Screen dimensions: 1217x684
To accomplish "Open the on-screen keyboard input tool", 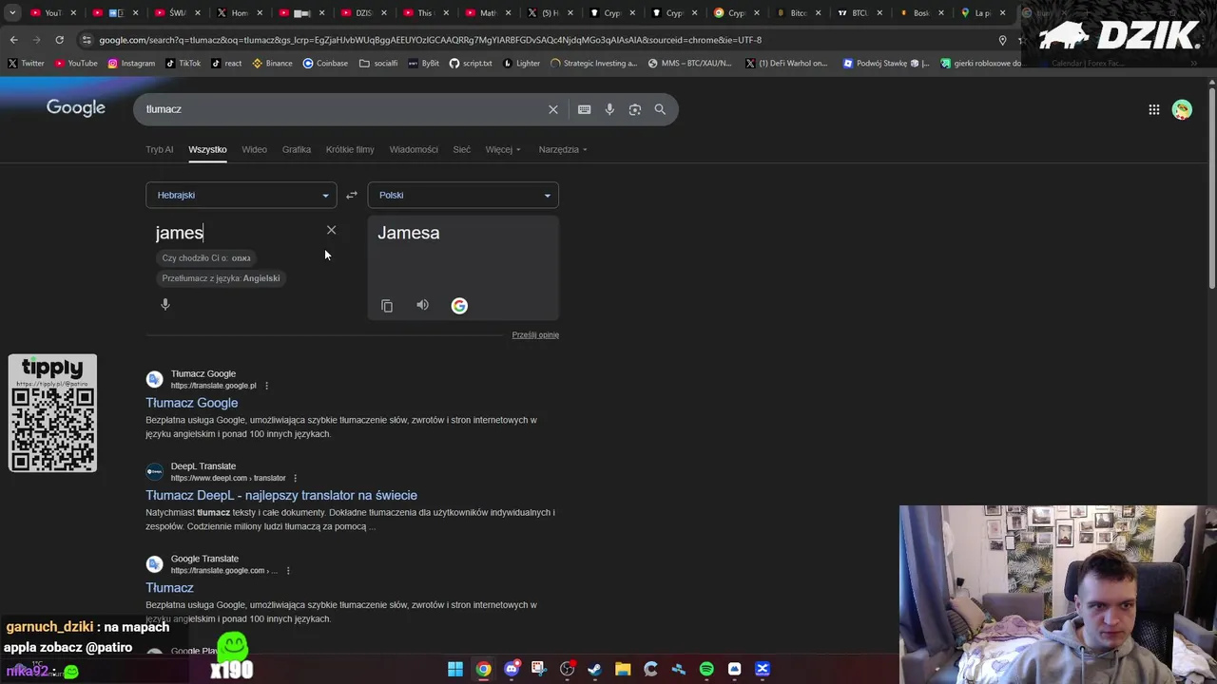I will (584, 109).
